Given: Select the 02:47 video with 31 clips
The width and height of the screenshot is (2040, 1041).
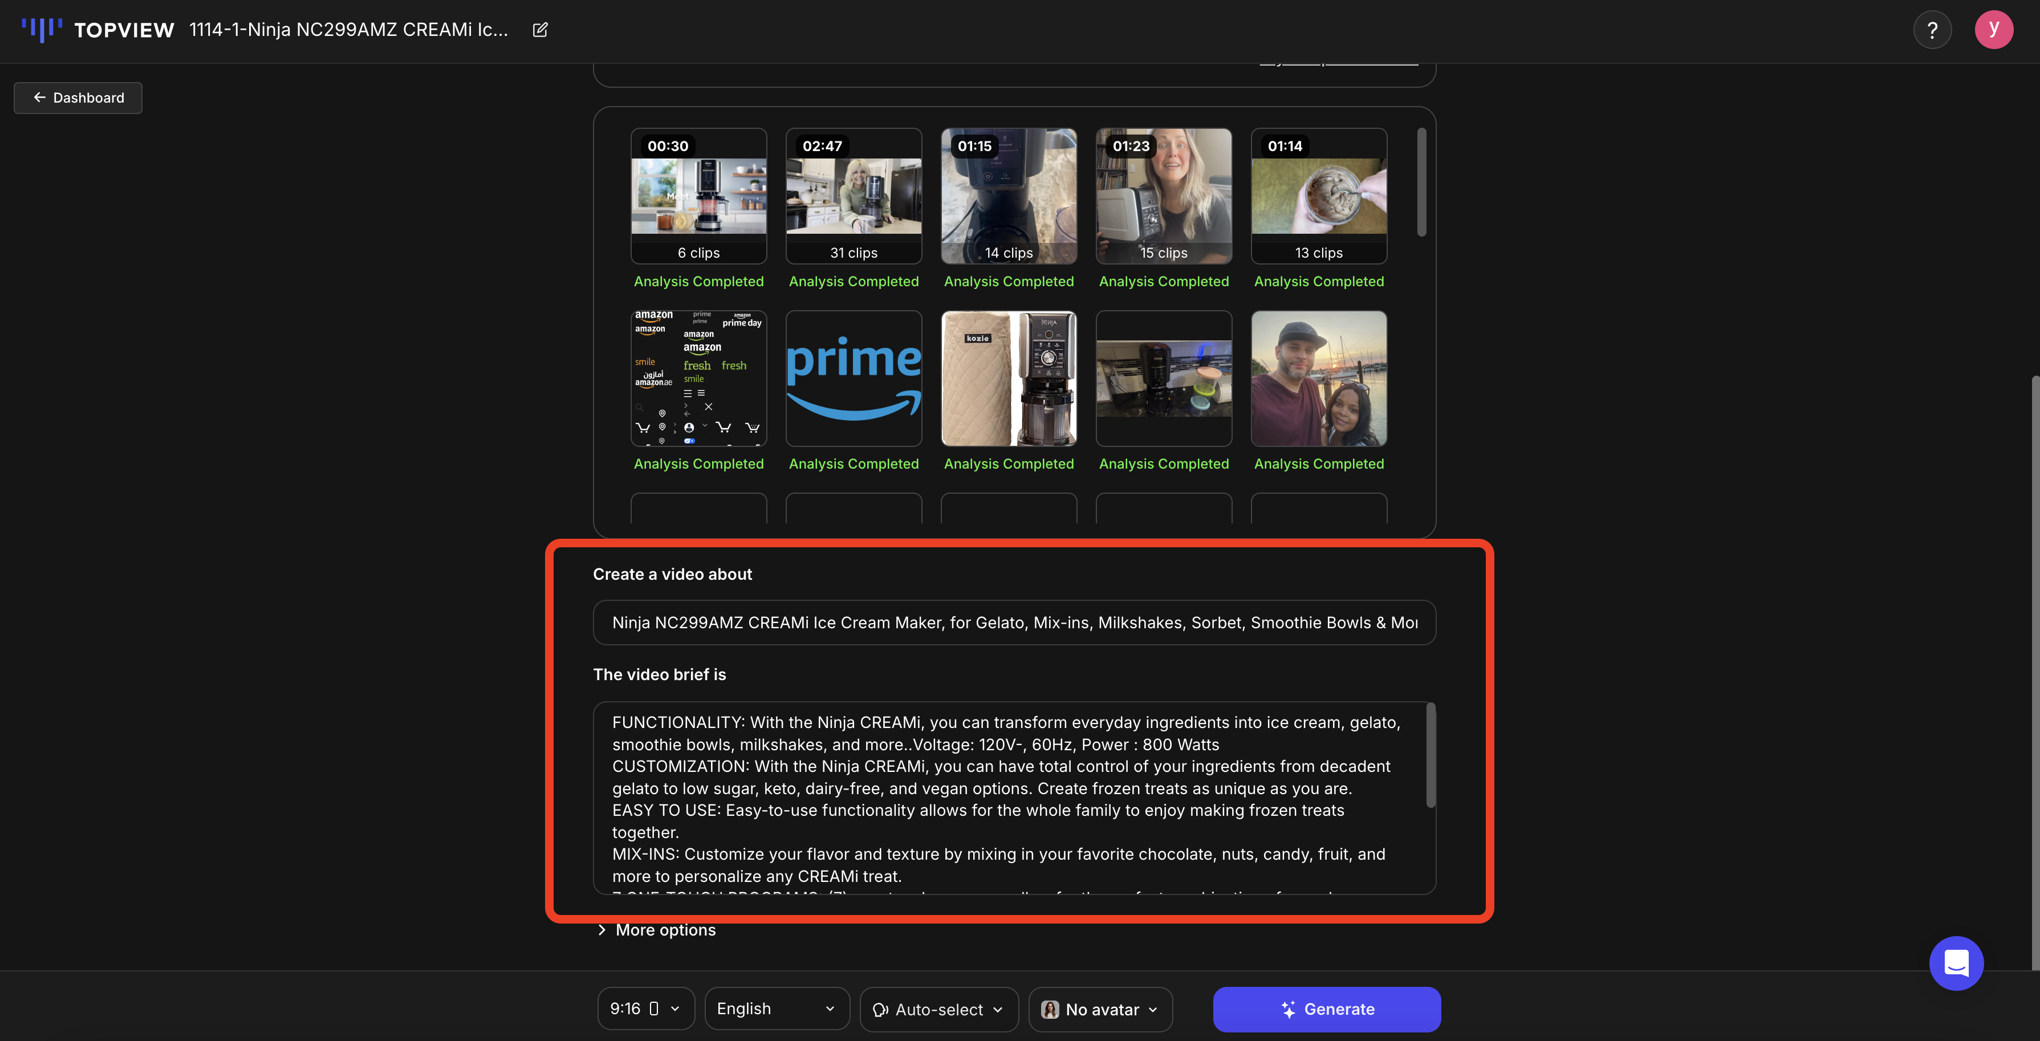Looking at the screenshot, I should coord(854,196).
